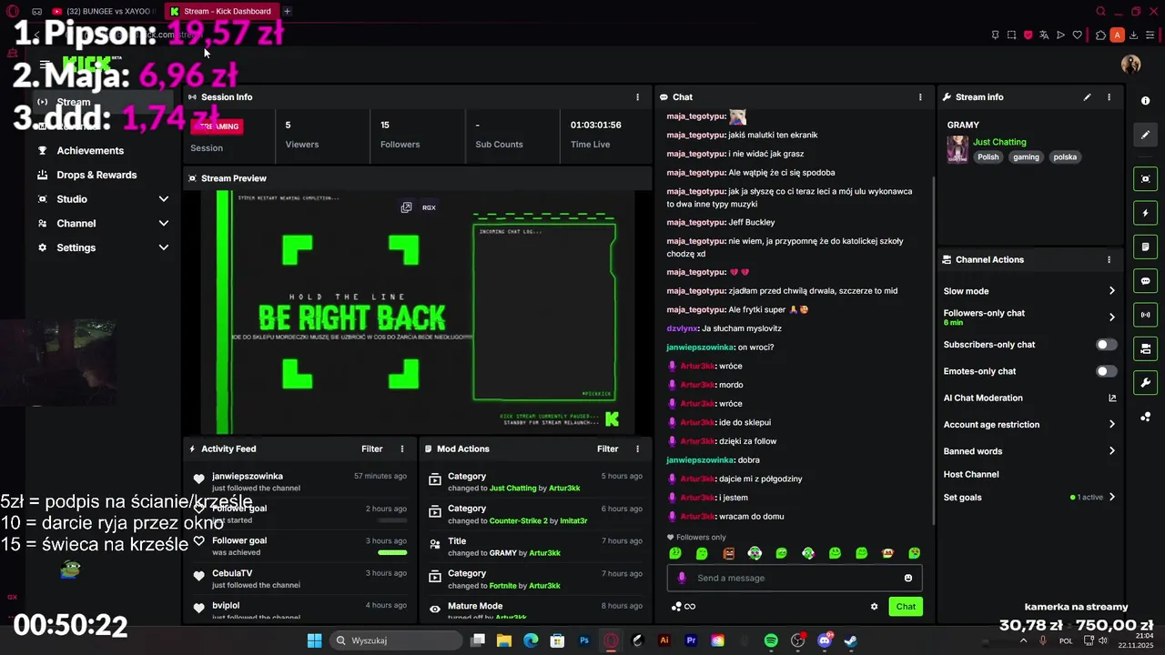Click Polish stream tag

tap(988, 156)
